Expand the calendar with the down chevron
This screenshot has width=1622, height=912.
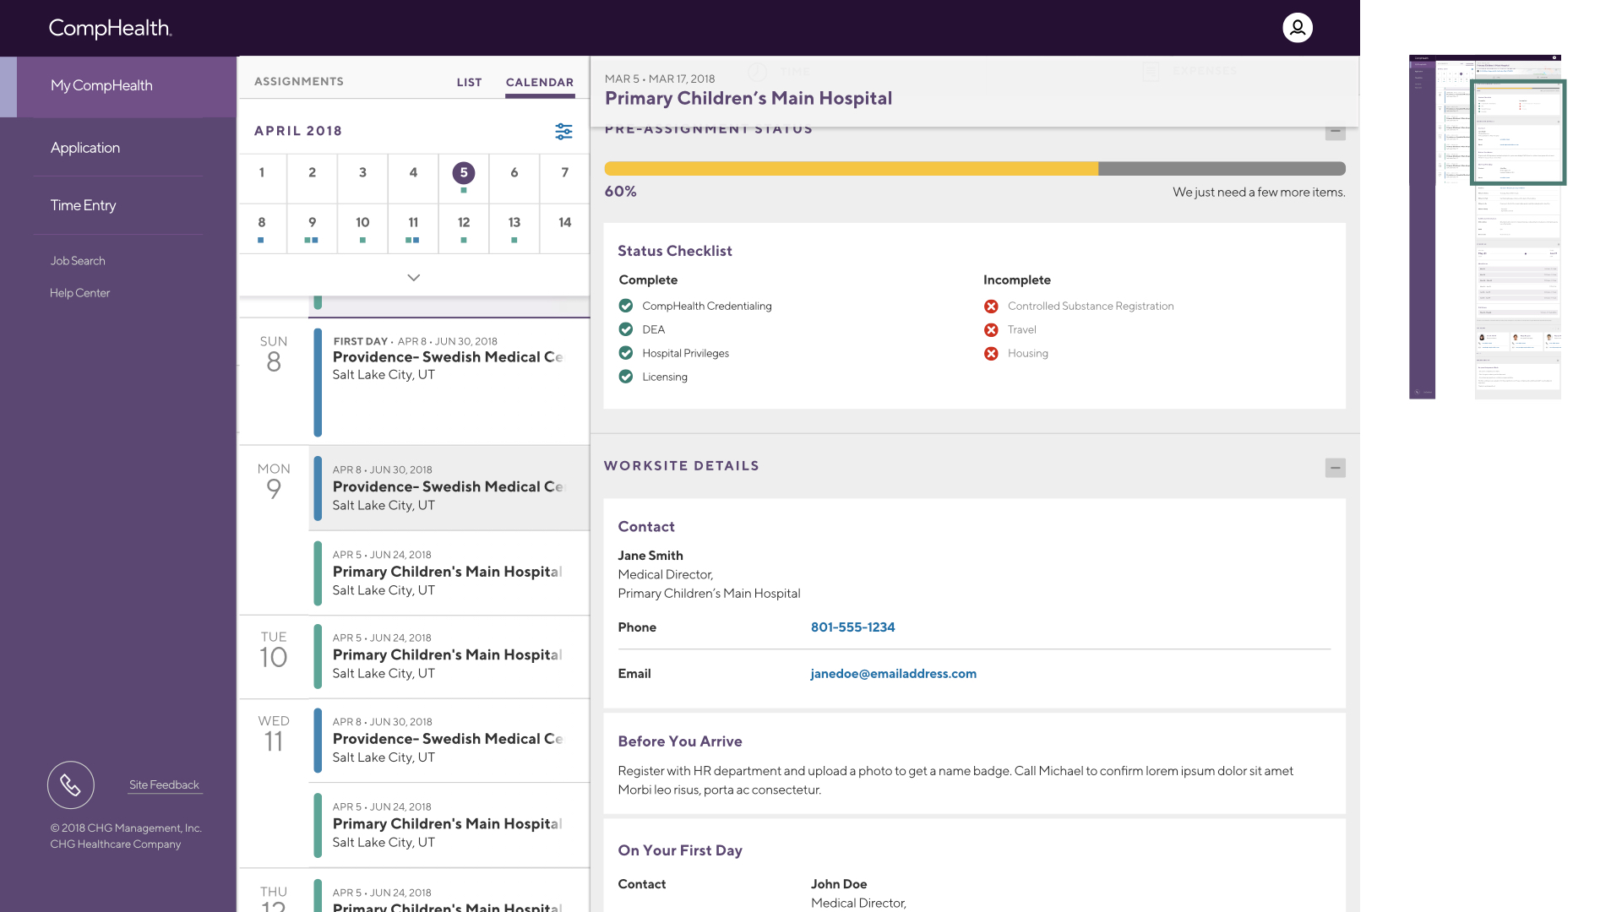point(414,277)
